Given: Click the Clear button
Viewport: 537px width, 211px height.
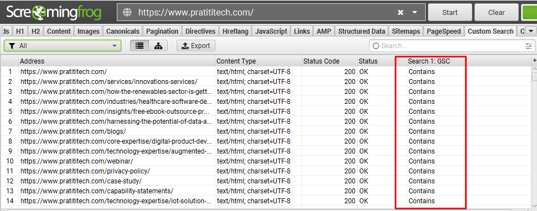Looking at the screenshot, I should [496, 13].
